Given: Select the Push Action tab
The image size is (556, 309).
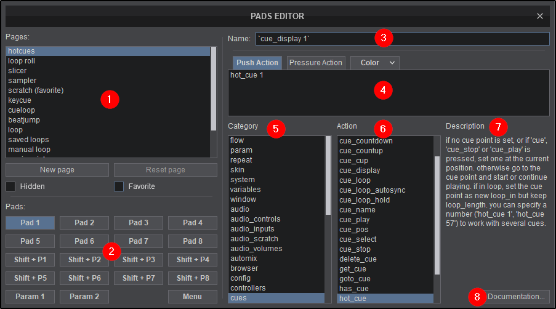Looking at the screenshot, I should (257, 63).
